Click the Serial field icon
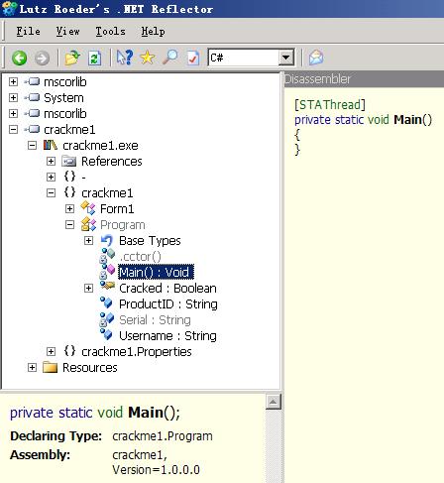Image resolution: width=444 pixels, height=483 pixels. [x=107, y=319]
